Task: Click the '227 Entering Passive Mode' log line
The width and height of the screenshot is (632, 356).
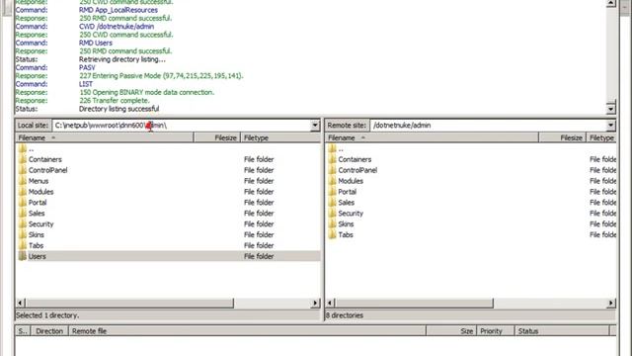Action: (x=161, y=76)
